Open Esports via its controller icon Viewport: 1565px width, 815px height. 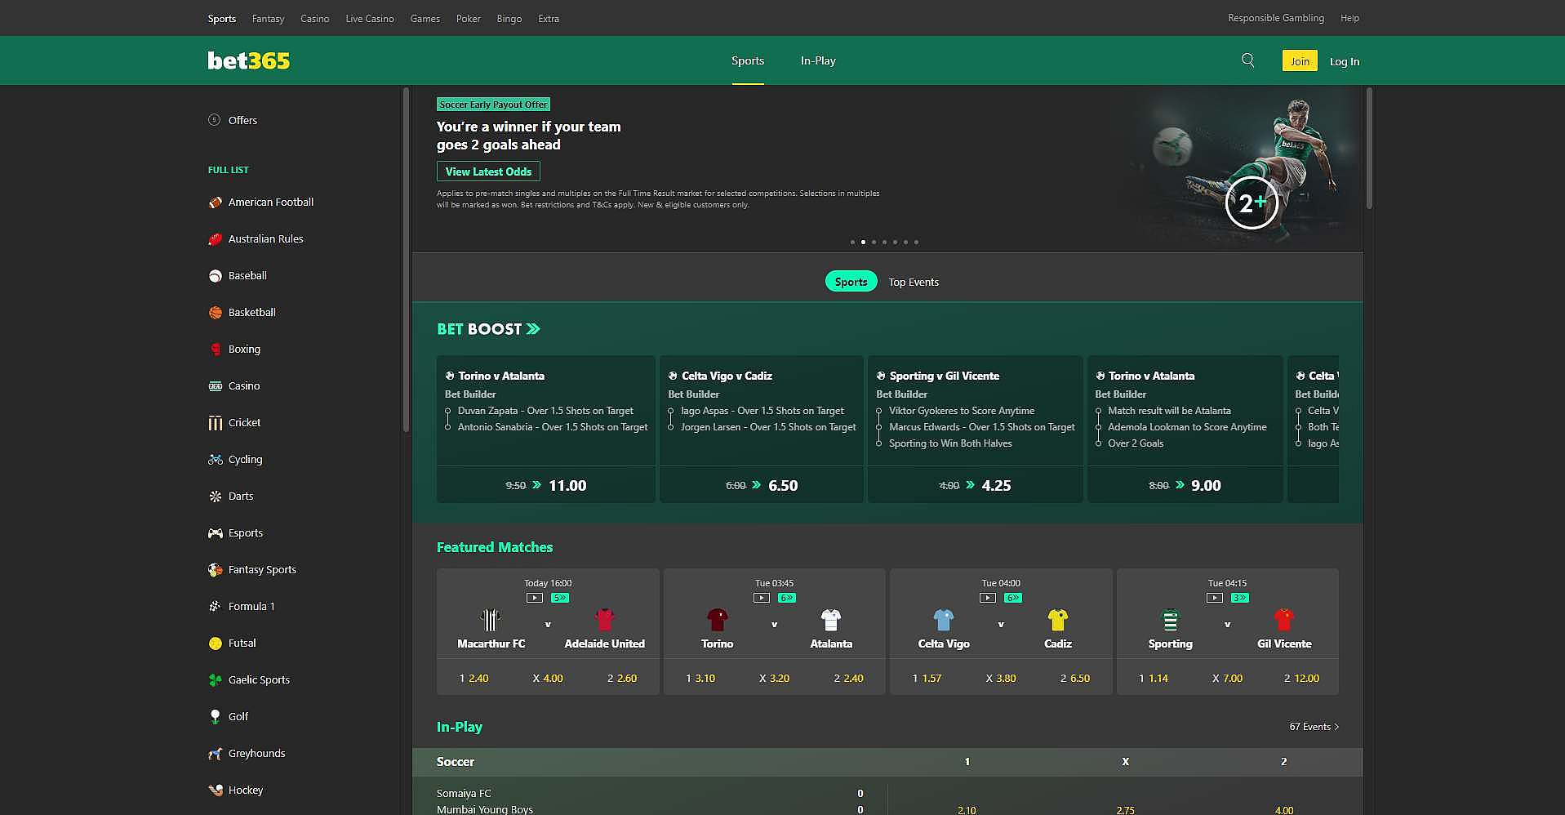pos(214,532)
